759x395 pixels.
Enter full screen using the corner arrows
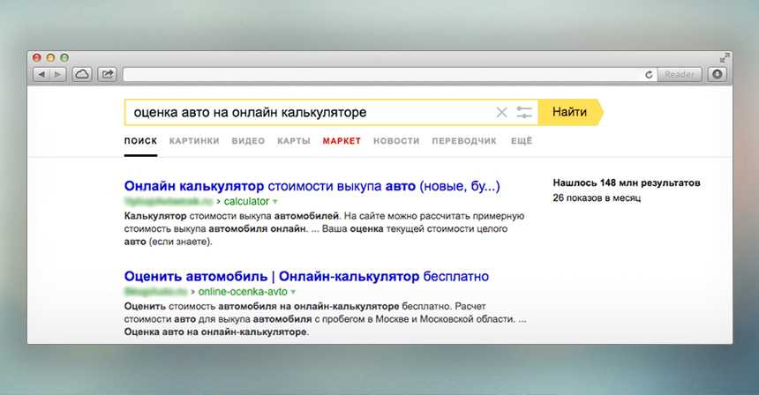(x=724, y=57)
